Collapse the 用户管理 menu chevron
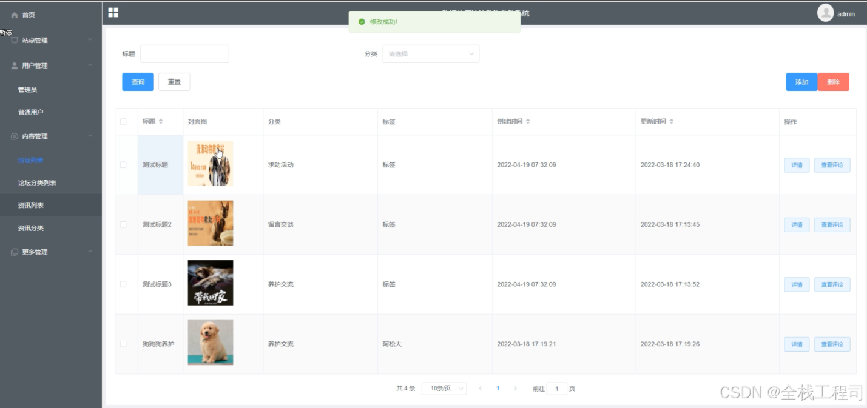Viewport: 867px width, 408px height. click(90, 65)
